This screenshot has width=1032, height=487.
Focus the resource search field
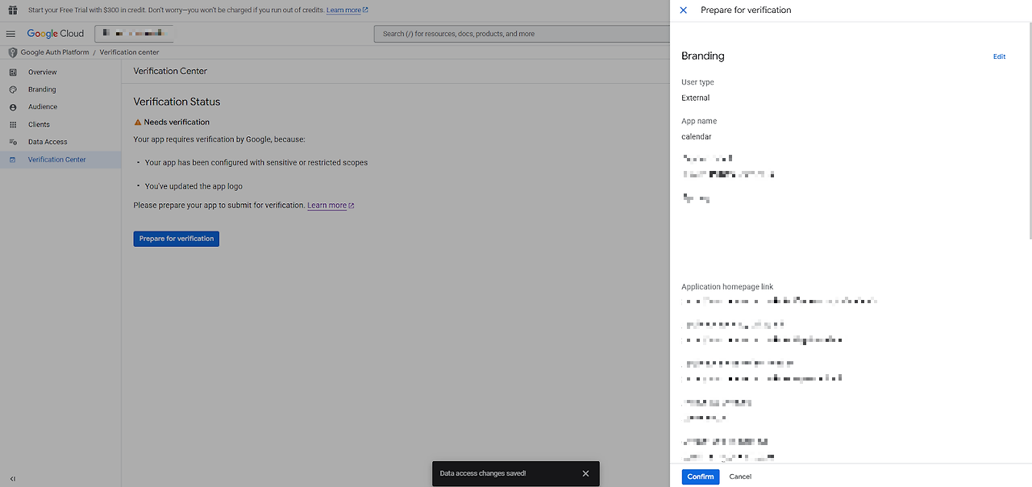pos(522,34)
